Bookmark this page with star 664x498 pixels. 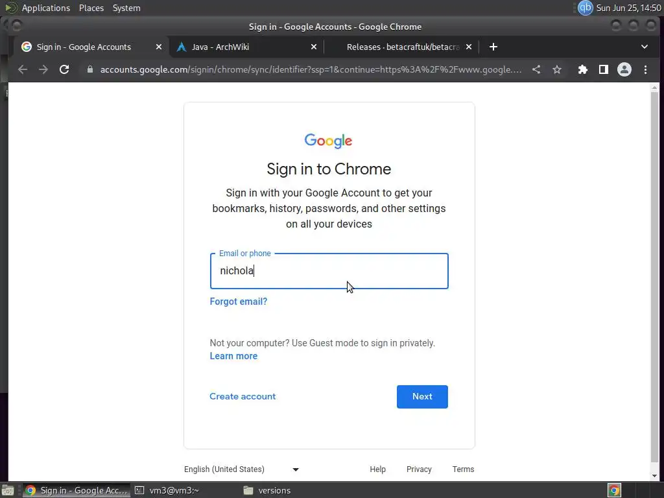(x=557, y=69)
